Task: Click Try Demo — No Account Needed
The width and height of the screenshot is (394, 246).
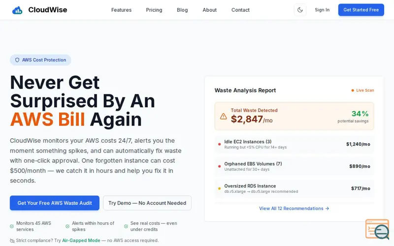Action: pos(147,203)
